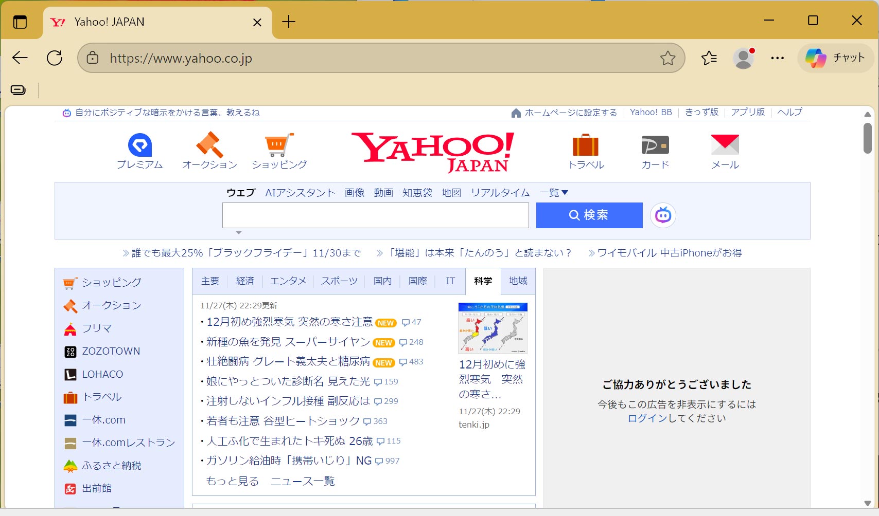Open browser settings and more menu
Viewport: 879px width, 516px height.
777,58
